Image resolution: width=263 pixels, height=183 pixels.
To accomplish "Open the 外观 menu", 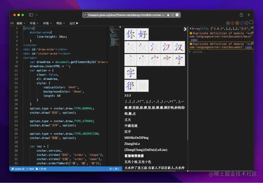I will tap(34, 23).
